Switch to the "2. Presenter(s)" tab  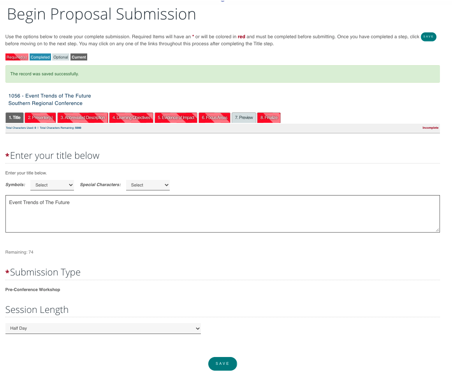tap(40, 117)
